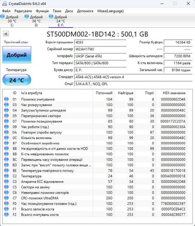195x226 pixels.
Task: Click the transfer mode field SATA/600 | SATA/600
Action: (100, 63)
